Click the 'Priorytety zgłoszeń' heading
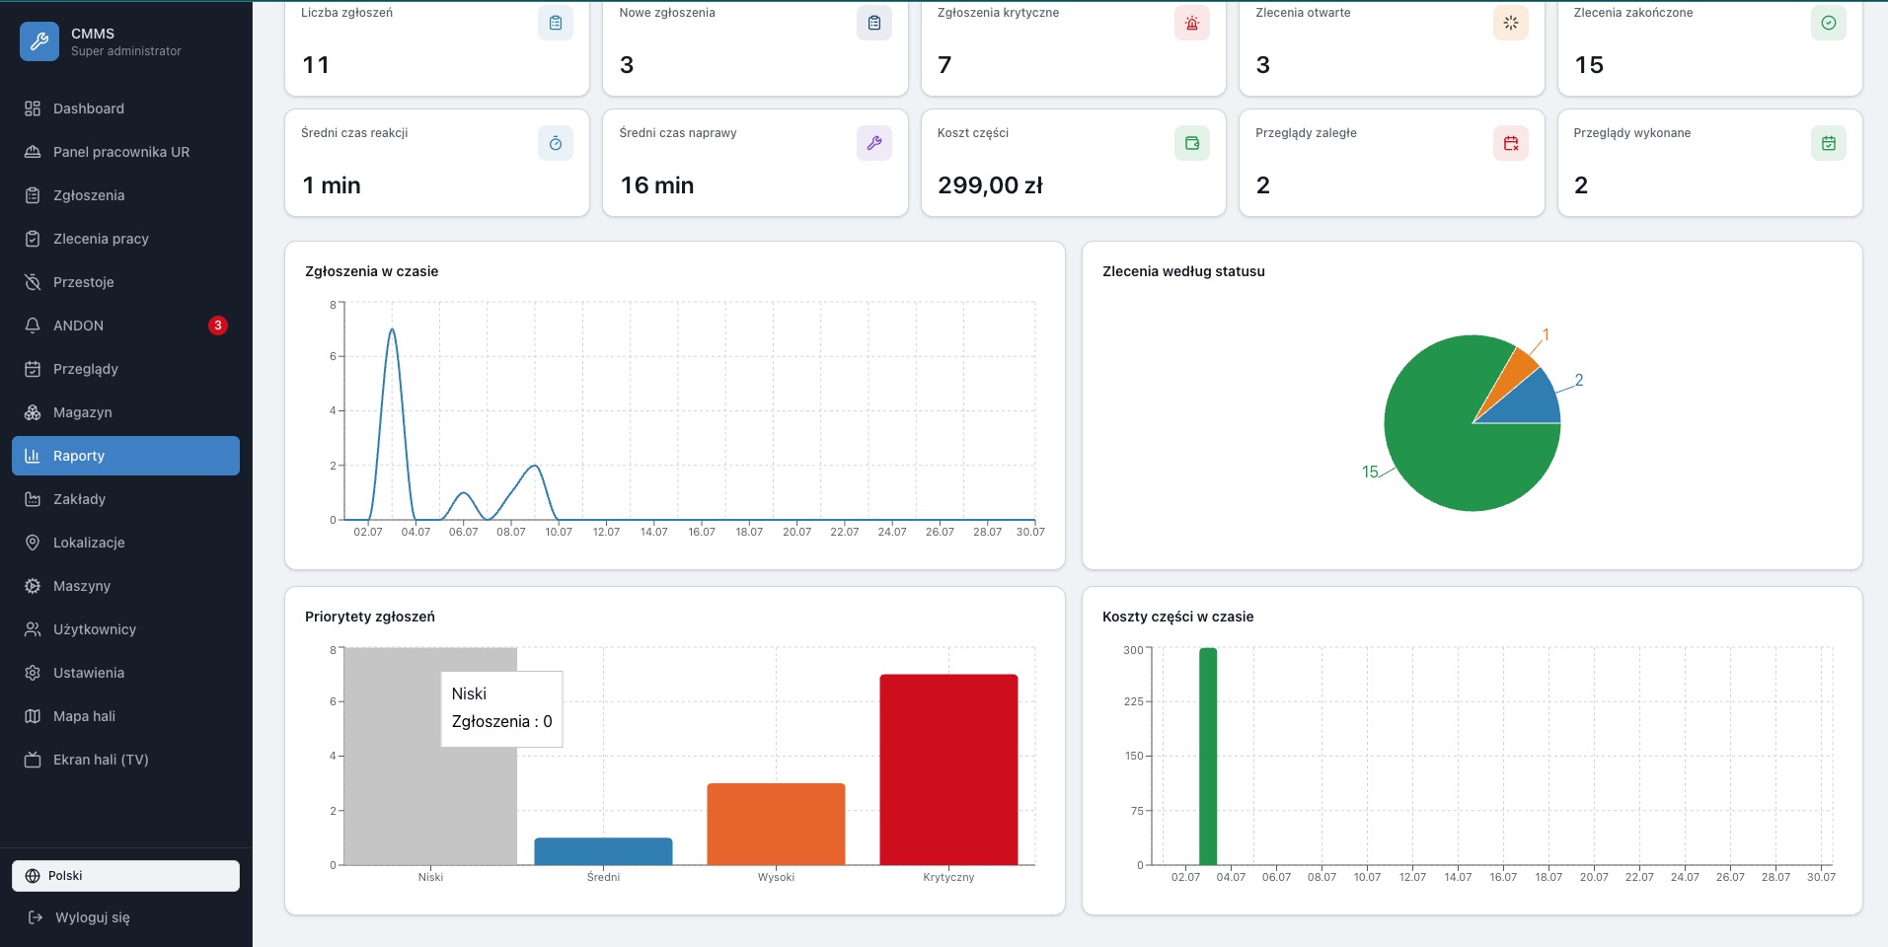 370,617
